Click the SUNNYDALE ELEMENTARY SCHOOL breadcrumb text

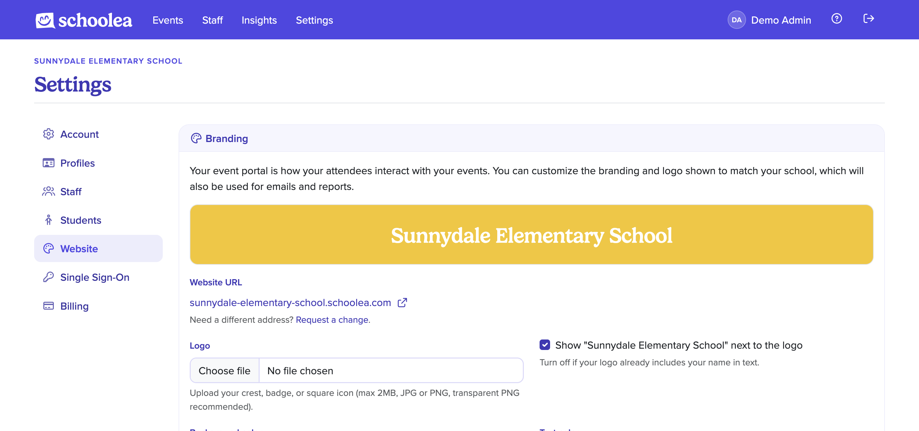point(108,61)
